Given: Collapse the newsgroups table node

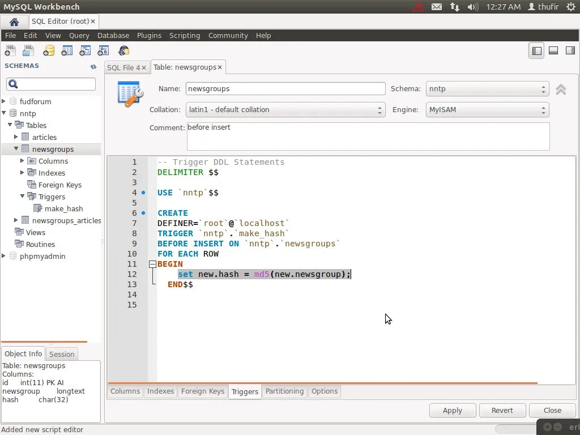Looking at the screenshot, I should (16, 148).
